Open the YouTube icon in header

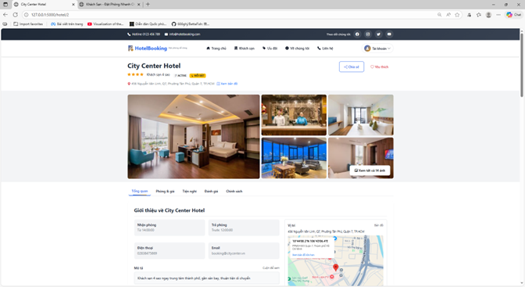[x=389, y=34]
